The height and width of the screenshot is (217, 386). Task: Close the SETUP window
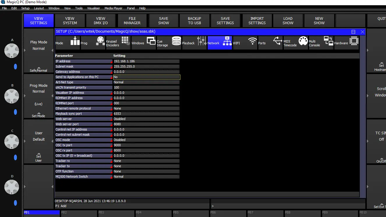pyautogui.click(x=362, y=32)
